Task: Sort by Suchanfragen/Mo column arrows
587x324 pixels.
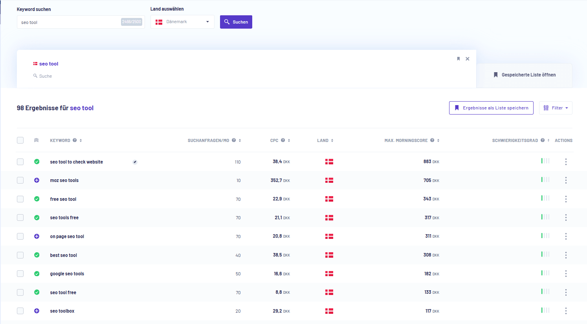Action: pyautogui.click(x=240, y=140)
